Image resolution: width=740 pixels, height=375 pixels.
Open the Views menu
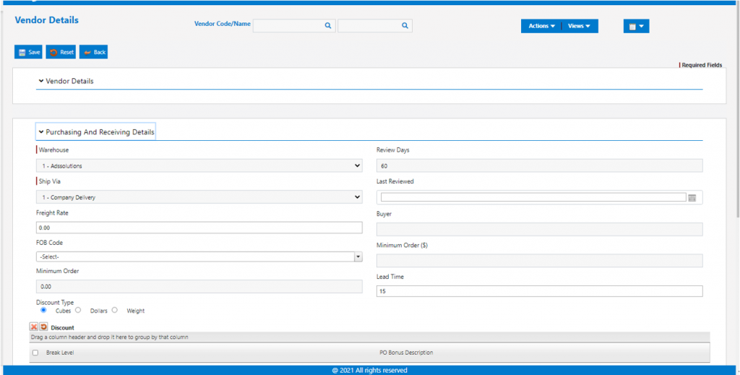point(580,27)
